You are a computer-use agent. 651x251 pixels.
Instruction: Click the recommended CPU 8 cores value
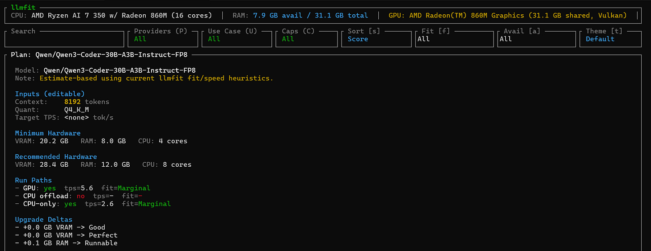177,165
